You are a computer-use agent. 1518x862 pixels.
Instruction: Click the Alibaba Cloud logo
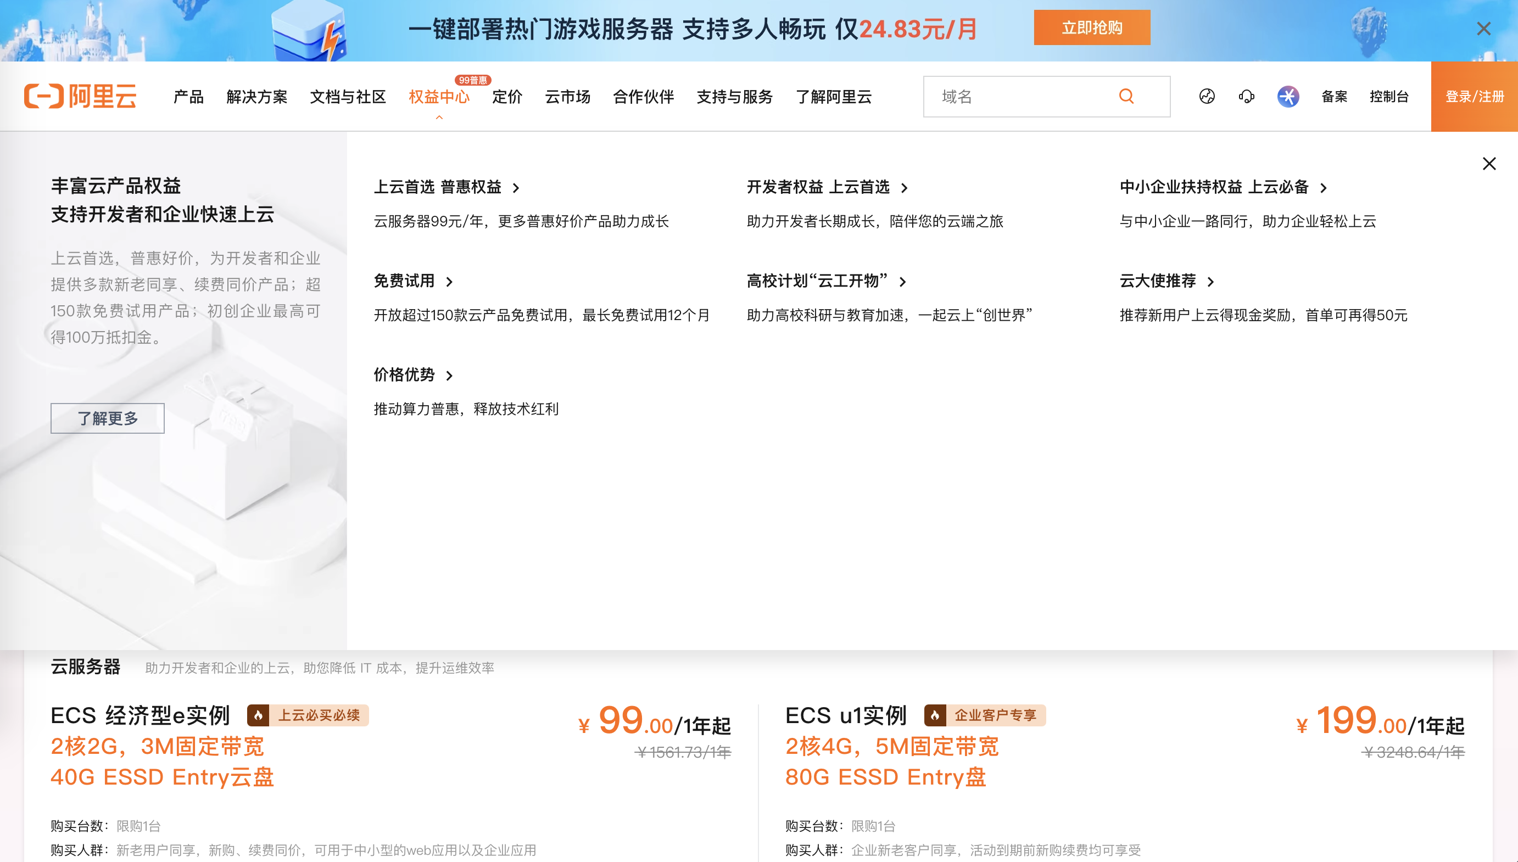(80, 96)
